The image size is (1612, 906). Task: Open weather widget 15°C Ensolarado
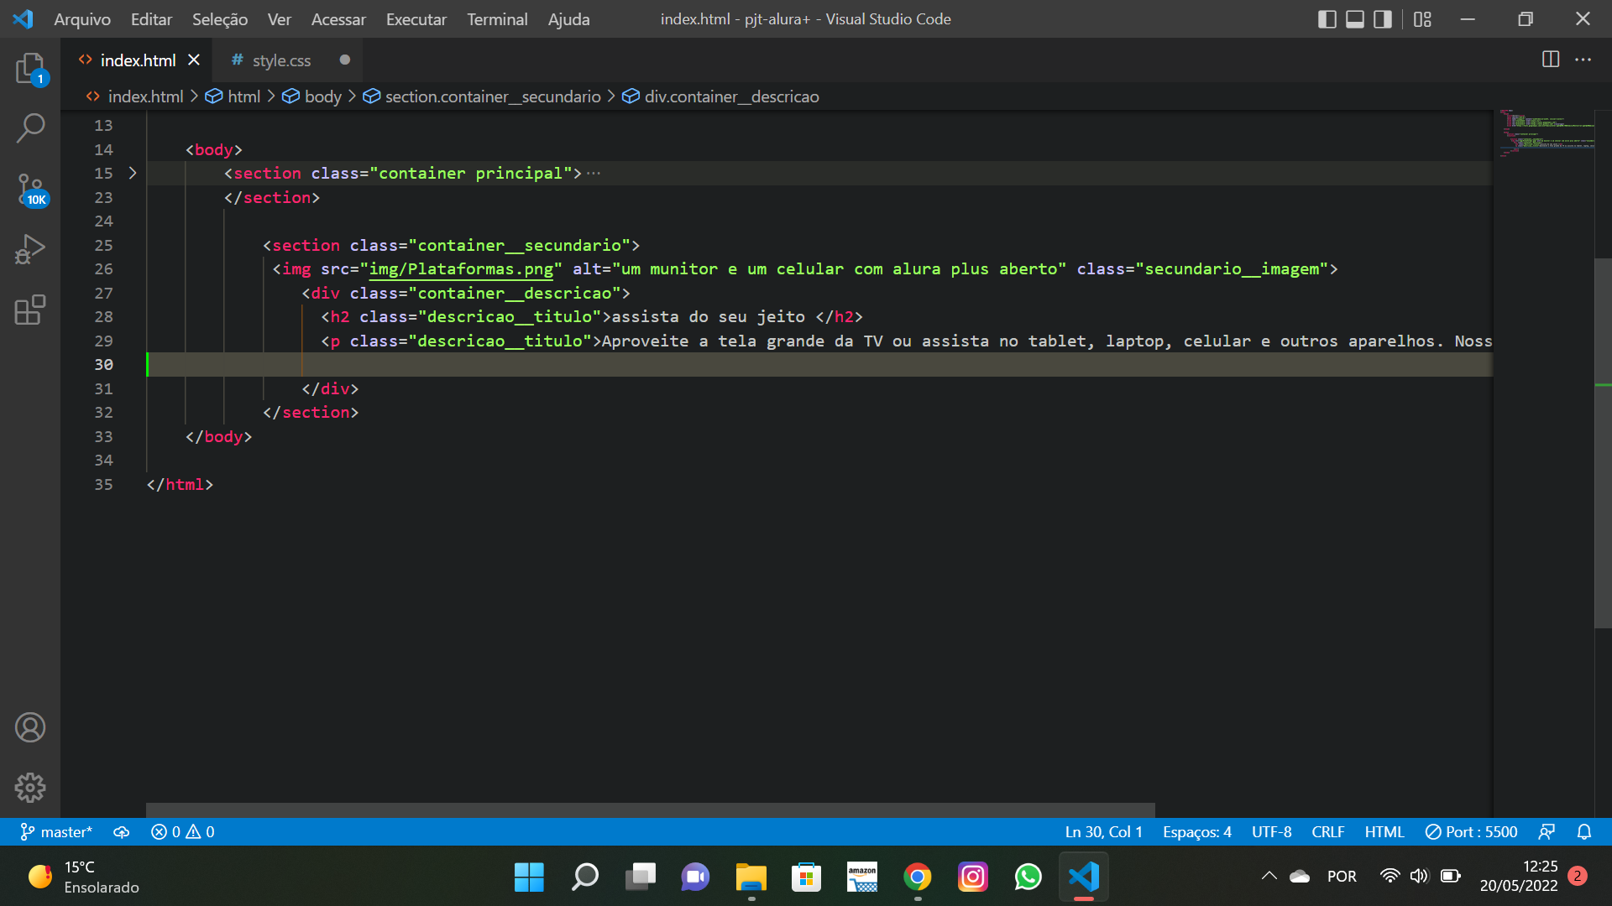84,877
